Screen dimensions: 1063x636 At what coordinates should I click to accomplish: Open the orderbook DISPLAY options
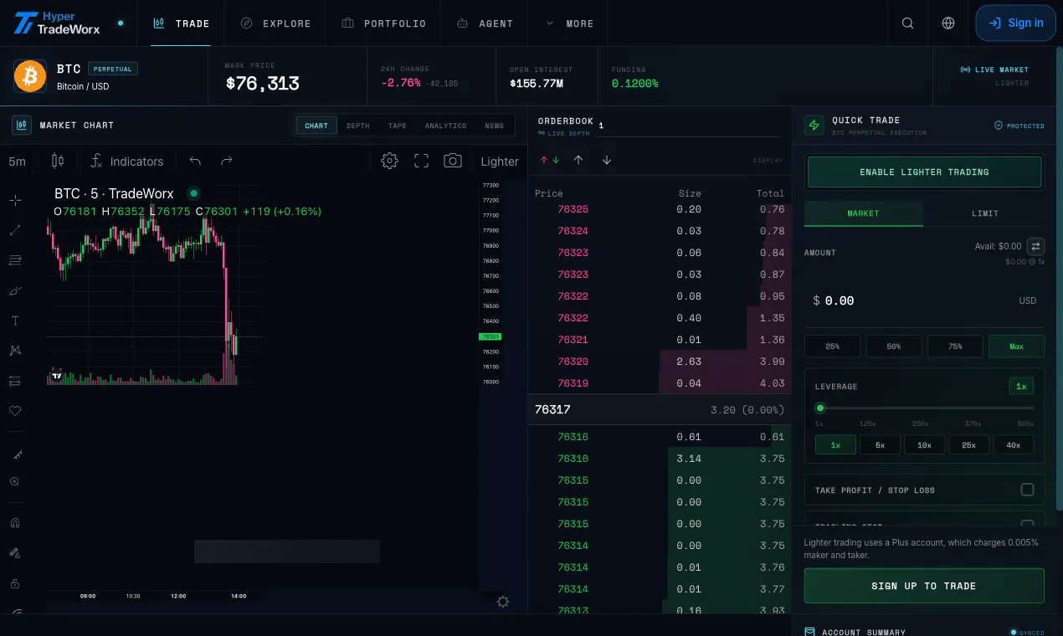768,161
